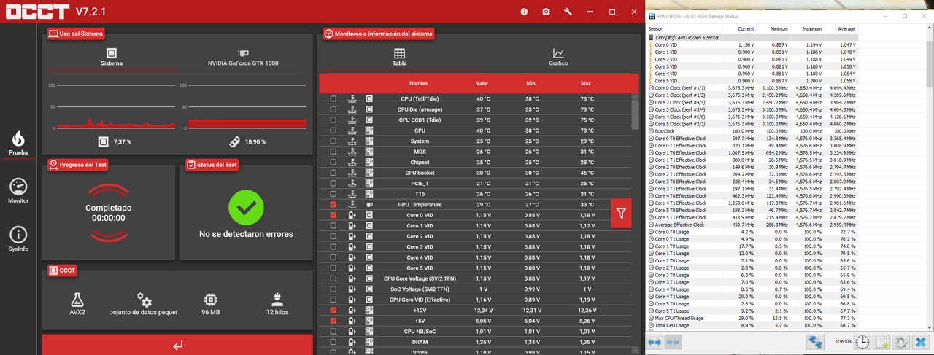
Task: Select Total CPU Usage row in HWiNFO
Action: pos(752,325)
